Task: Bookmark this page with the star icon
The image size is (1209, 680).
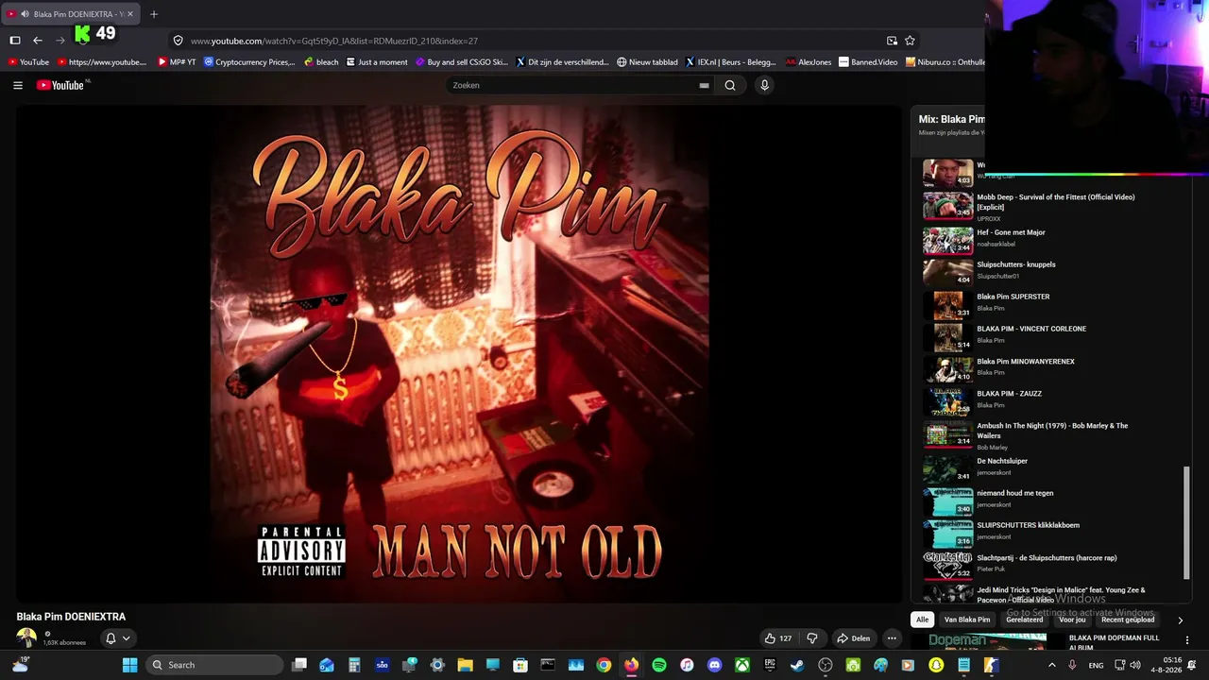Action: tap(910, 41)
